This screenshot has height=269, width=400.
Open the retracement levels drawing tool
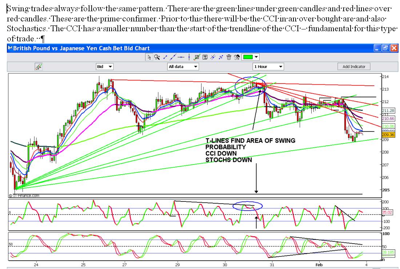click(x=197, y=57)
